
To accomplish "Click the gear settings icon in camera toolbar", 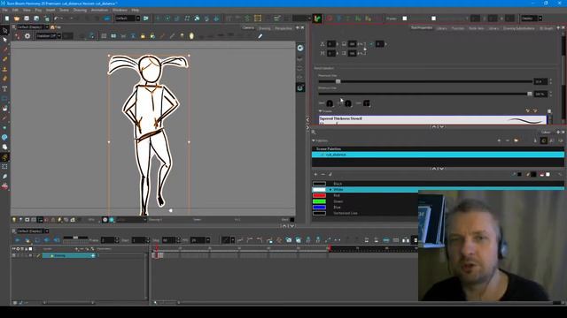I will pos(27,36).
